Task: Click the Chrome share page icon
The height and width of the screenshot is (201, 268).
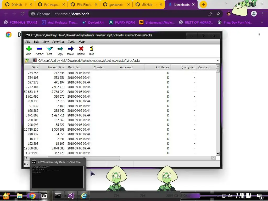Action: pyautogui.click(x=210, y=14)
